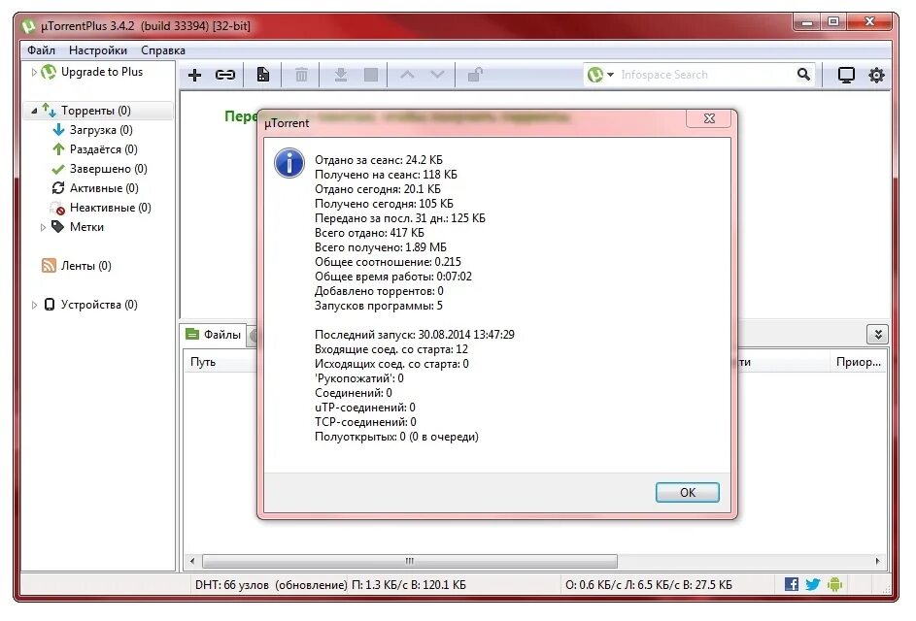Image resolution: width=916 pixels, height=621 pixels.
Task: Click the Приор... column header
Action: click(x=858, y=362)
